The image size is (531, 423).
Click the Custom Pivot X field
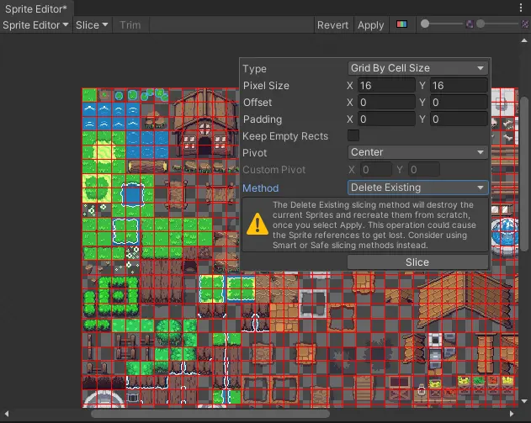tap(375, 170)
